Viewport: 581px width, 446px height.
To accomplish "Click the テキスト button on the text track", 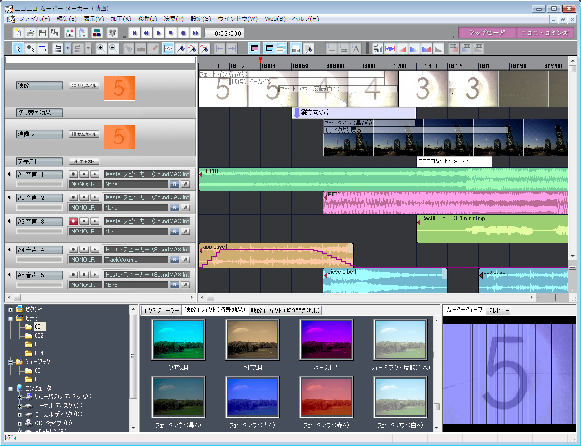I will point(84,161).
